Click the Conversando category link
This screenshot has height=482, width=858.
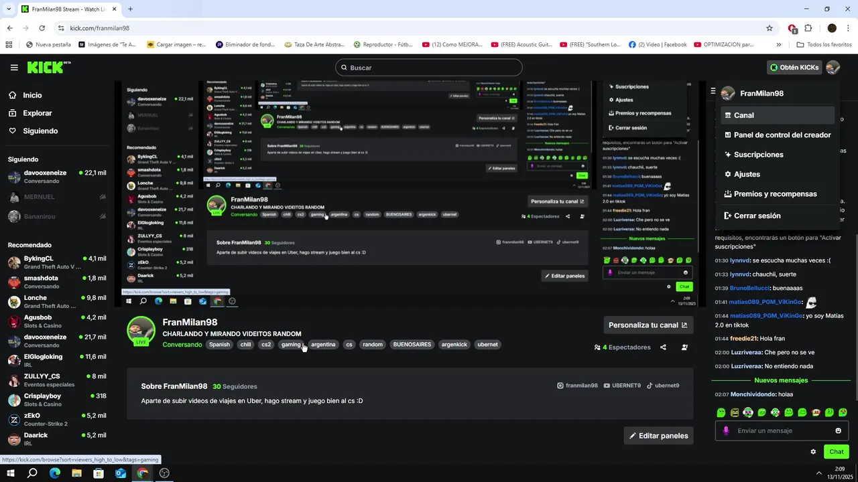tap(182, 345)
